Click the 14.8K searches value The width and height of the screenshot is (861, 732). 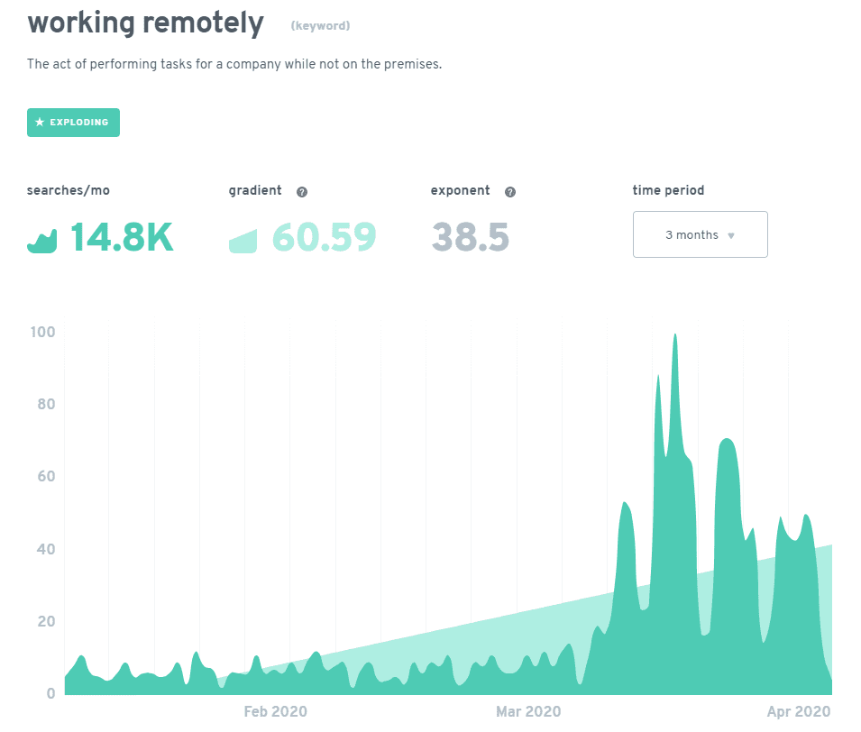(122, 237)
